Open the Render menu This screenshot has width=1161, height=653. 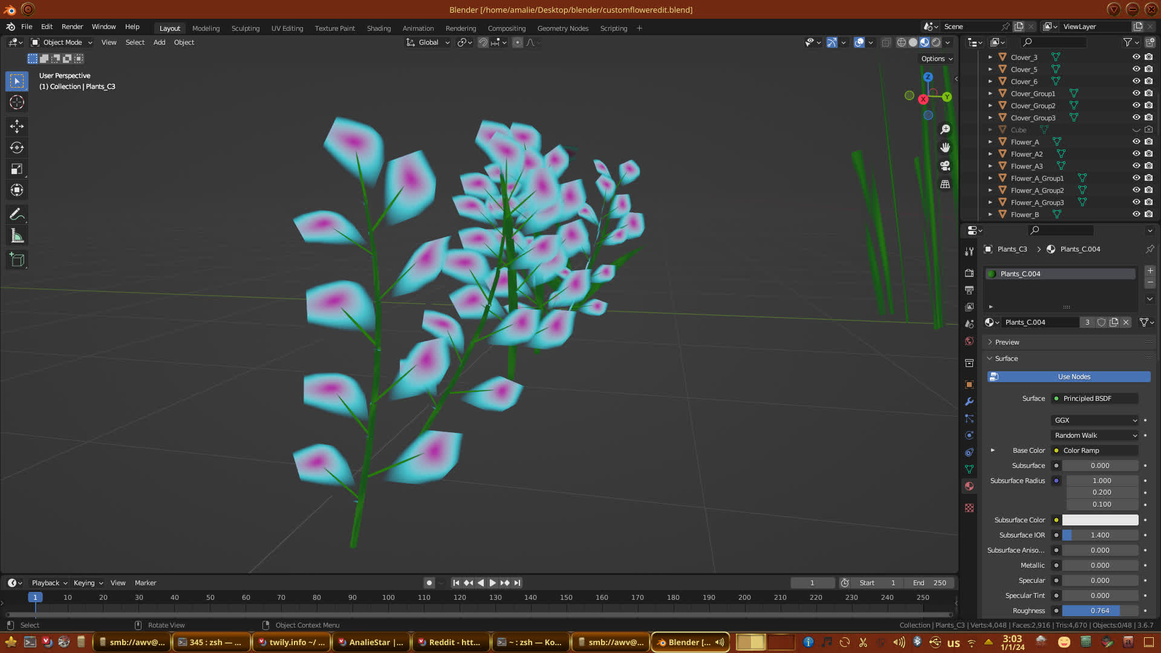[x=72, y=27]
